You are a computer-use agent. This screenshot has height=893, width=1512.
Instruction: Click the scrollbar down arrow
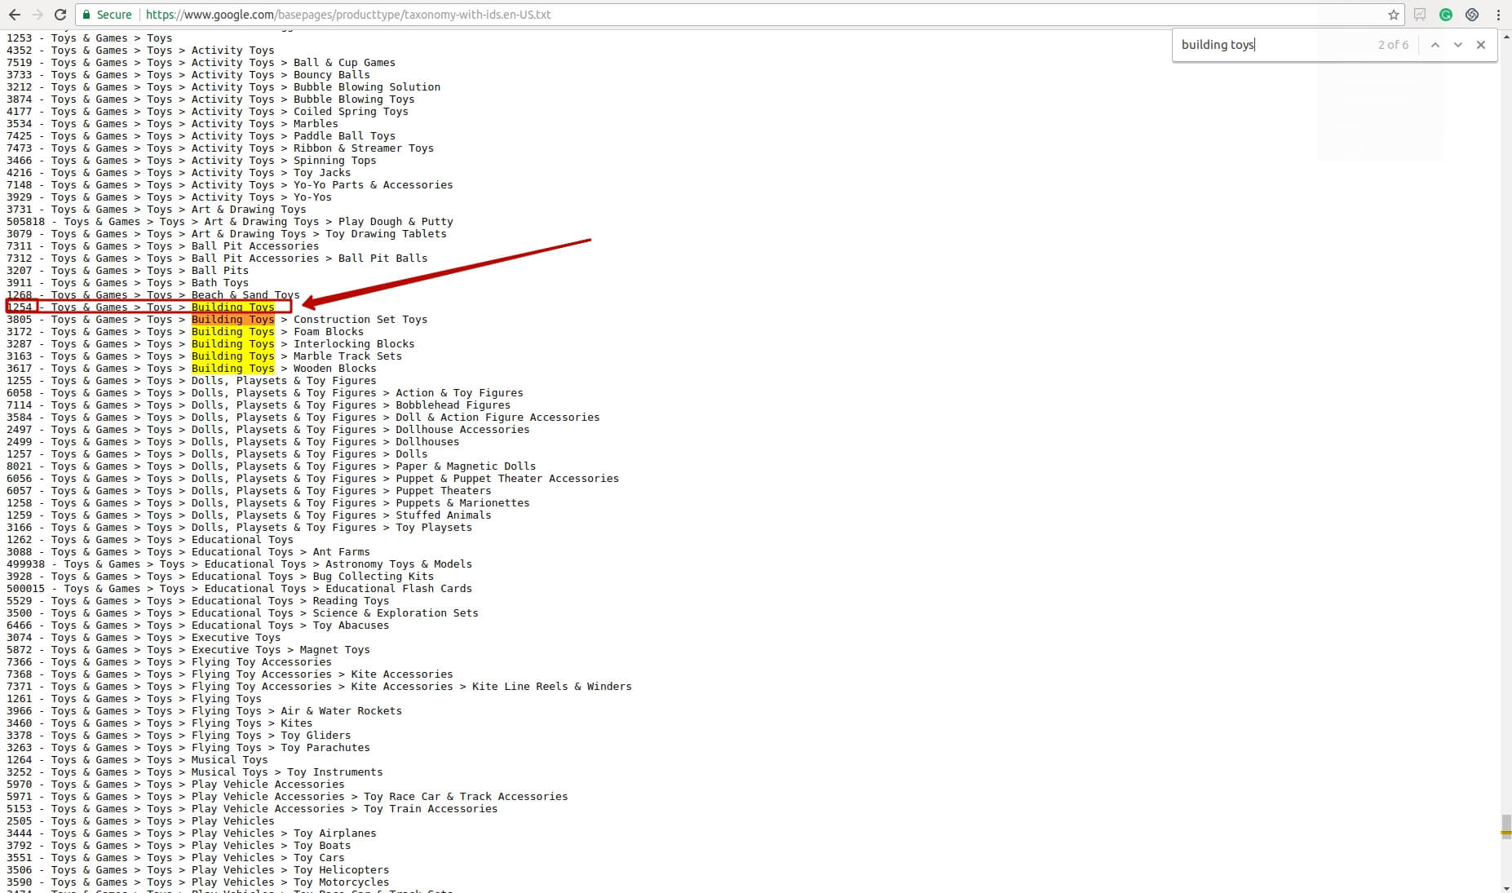[1505, 887]
